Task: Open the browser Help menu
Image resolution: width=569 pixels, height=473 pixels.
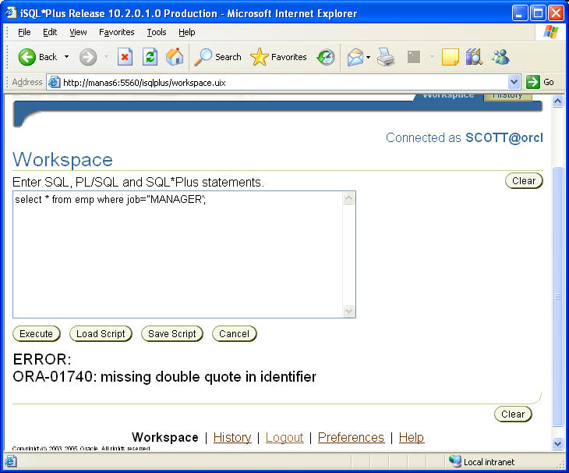Action: coord(186,32)
